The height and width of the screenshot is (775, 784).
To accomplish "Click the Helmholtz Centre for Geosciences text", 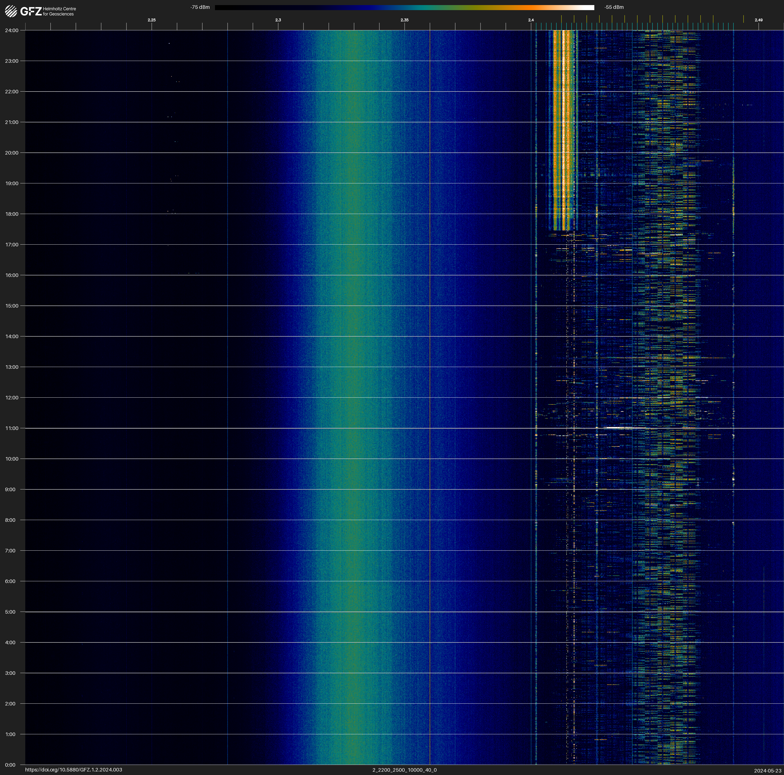I will tap(59, 11).
